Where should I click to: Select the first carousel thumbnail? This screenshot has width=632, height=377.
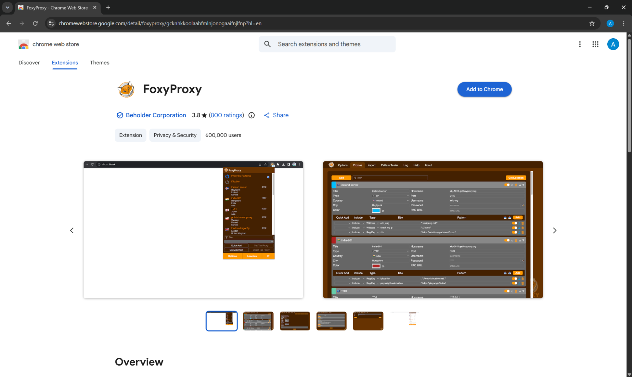pos(222,321)
